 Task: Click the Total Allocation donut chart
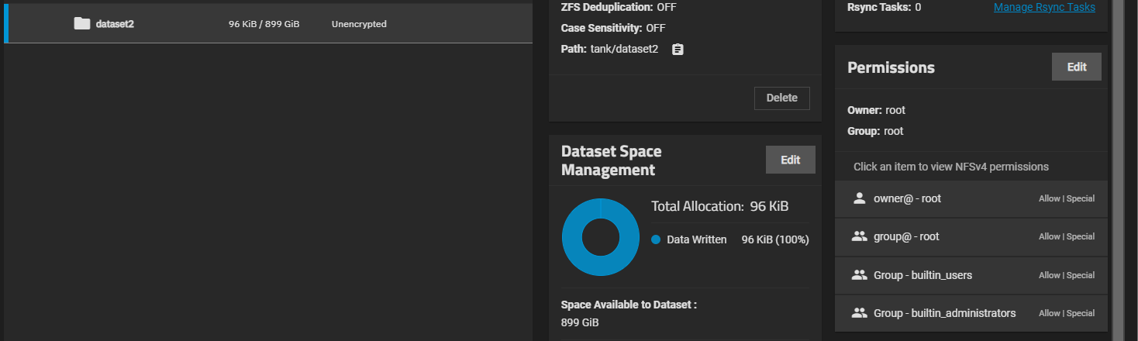click(601, 237)
